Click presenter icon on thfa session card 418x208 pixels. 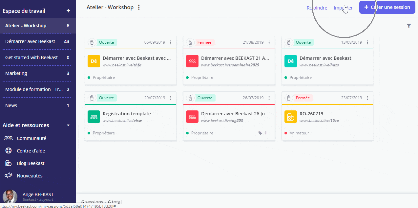(x=92, y=42)
